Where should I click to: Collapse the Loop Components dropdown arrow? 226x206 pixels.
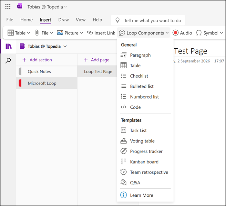pos(167,33)
